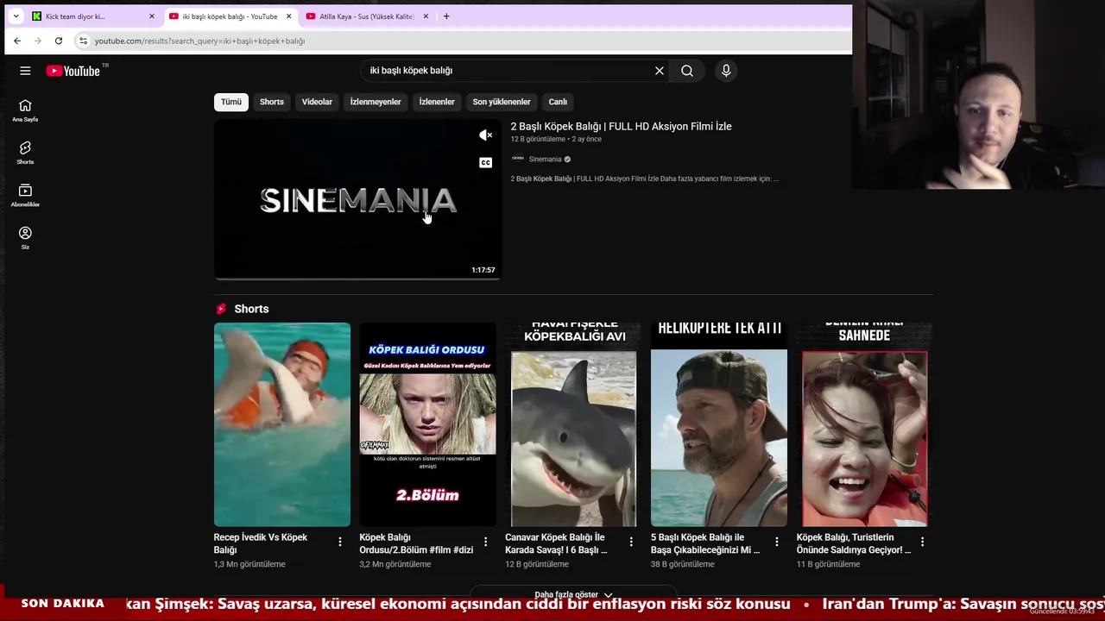The image size is (1105, 621).
Task: Select the İzlenenler filter chip
Action: tap(437, 102)
